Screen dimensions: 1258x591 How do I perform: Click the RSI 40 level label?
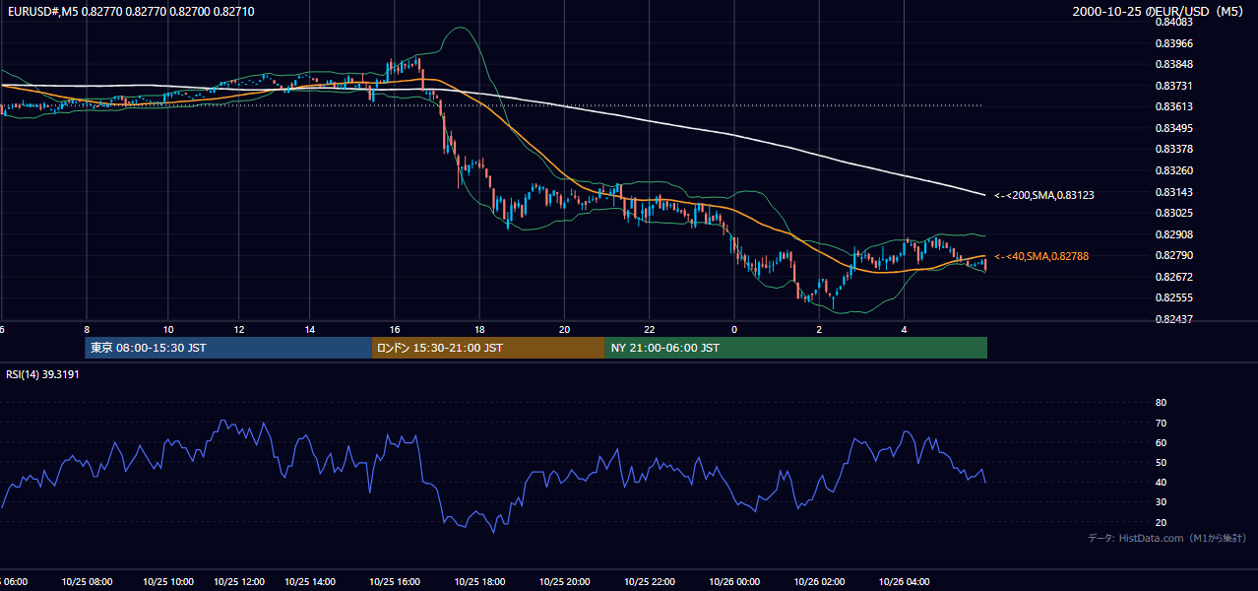(x=1161, y=482)
